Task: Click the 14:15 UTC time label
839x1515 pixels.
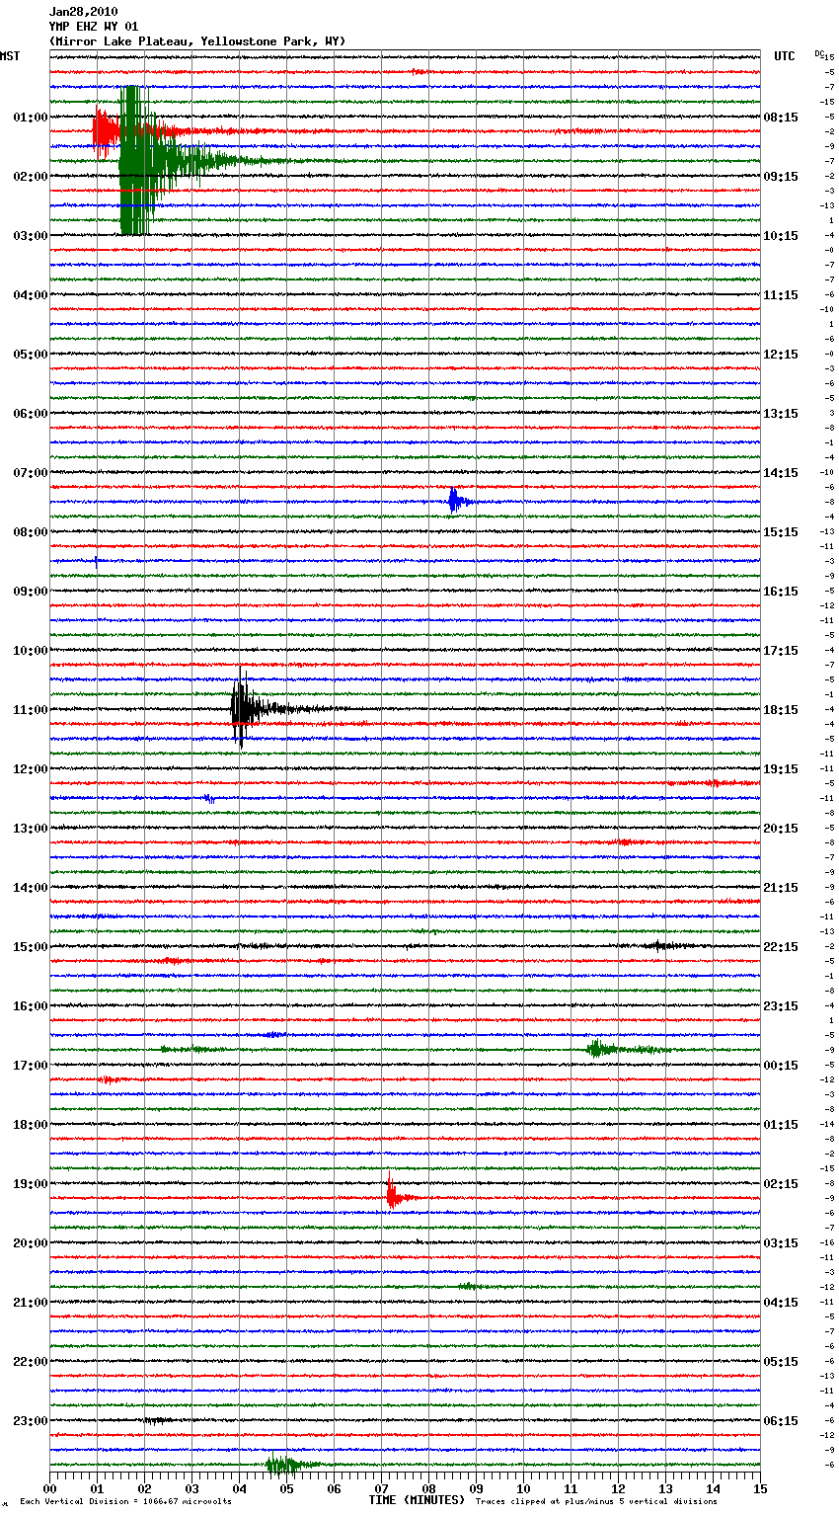Action: (x=781, y=473)
